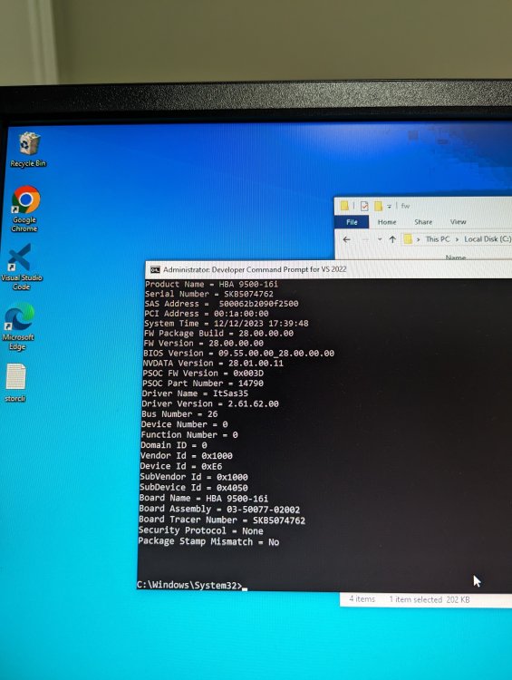Switch to the Share tab in Explorer
The image size is (512, 680).
coord(423,222)
